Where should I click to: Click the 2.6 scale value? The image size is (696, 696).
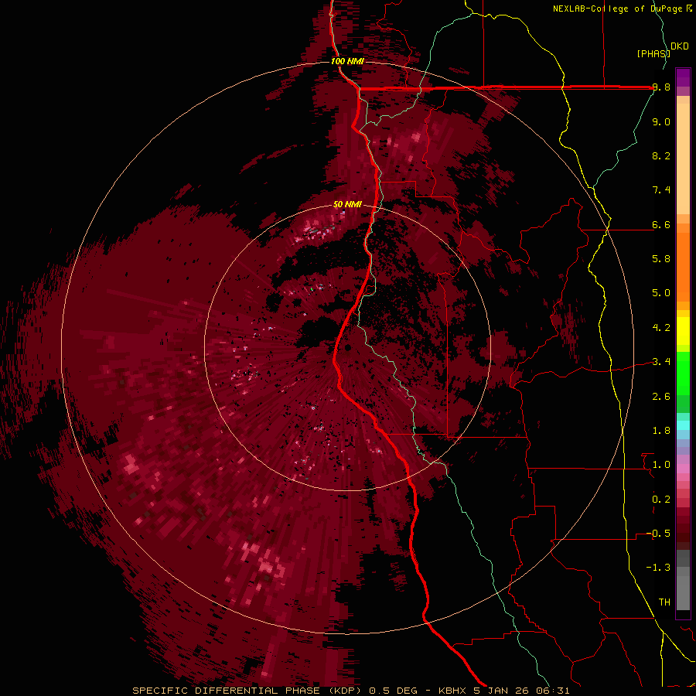pos(661,397)
